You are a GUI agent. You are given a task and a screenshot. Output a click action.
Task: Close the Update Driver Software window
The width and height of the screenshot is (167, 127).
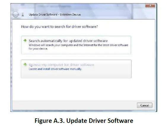pos(150,5)
